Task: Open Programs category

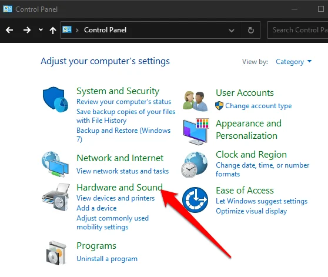Action: pos(96,246)
